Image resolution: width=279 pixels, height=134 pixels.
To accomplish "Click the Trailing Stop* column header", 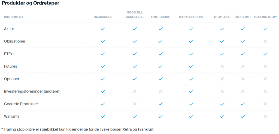I will tap(265, 17).
